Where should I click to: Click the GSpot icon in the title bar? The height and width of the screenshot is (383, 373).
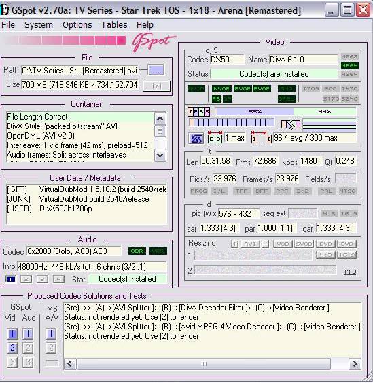coord(4,10)
